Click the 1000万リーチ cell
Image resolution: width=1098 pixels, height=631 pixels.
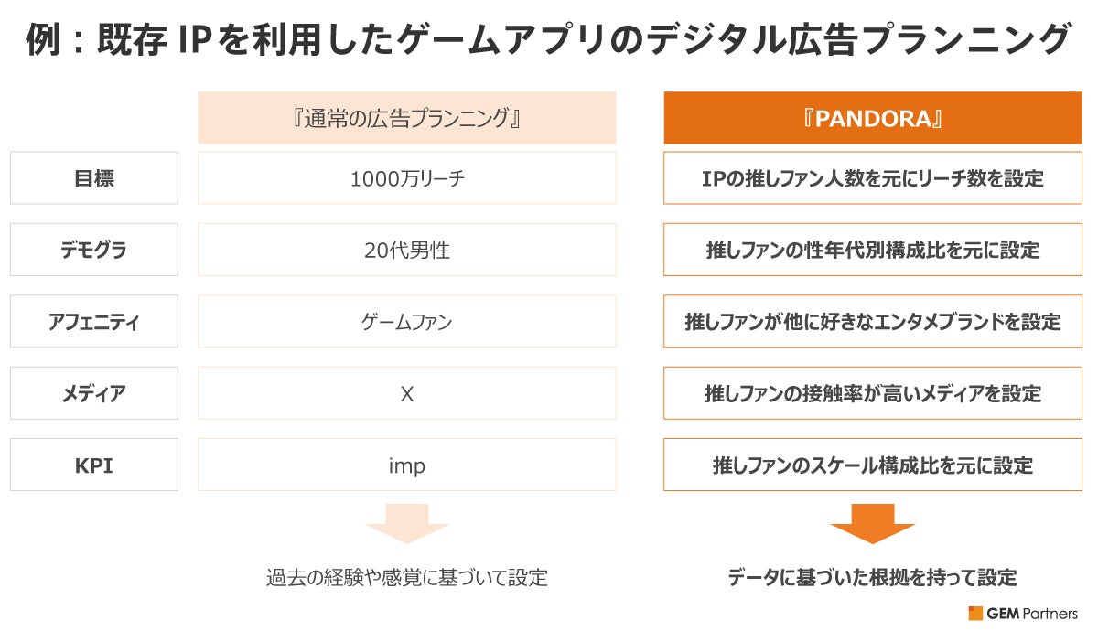pos(406,178)
